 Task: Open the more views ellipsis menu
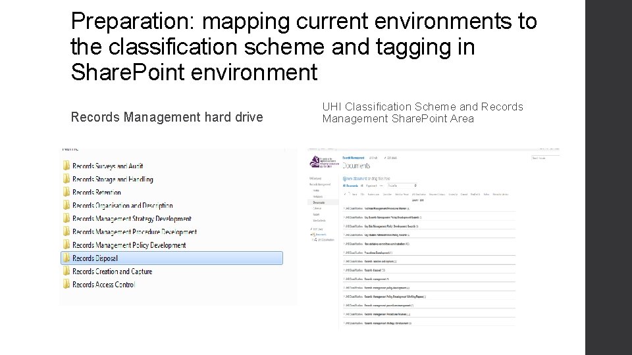click(x=381, y=186)
